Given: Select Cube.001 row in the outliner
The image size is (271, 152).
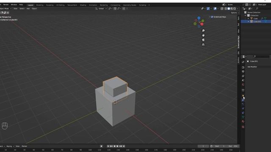Looking at the screenshot, I should coord(256,22).
